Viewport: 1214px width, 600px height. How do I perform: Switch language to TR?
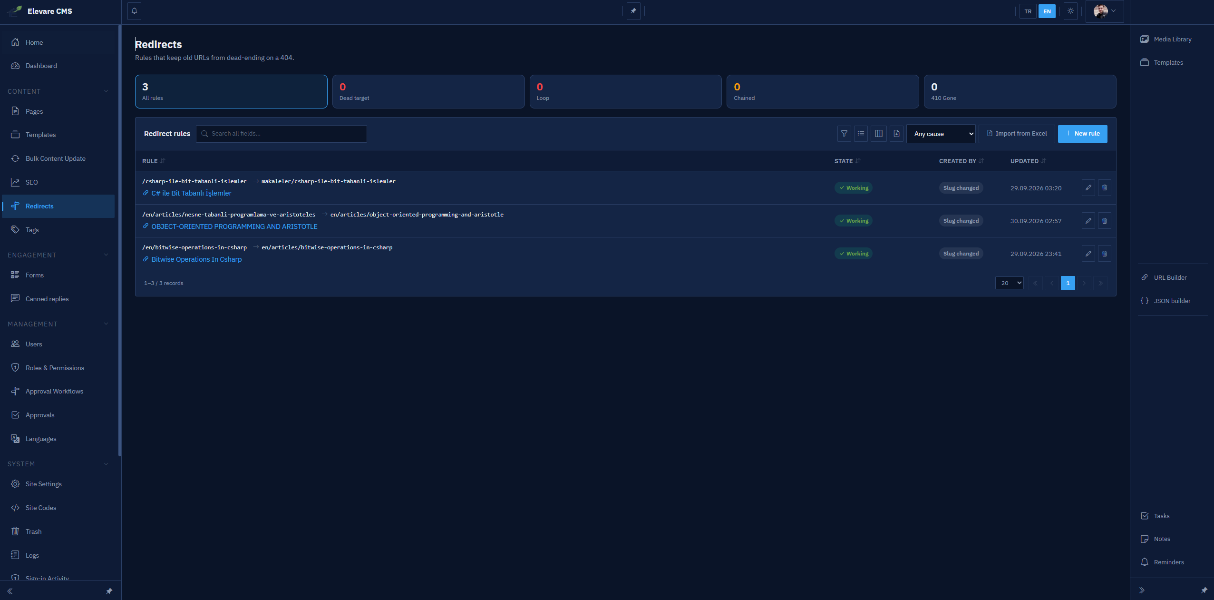click(x=1028, y=11)
